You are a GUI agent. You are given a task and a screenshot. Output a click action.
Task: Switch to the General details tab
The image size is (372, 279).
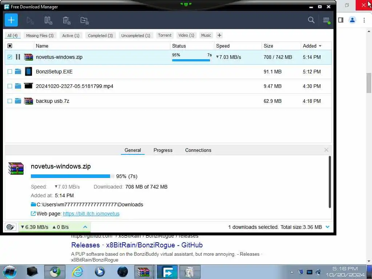pos(133,150)
